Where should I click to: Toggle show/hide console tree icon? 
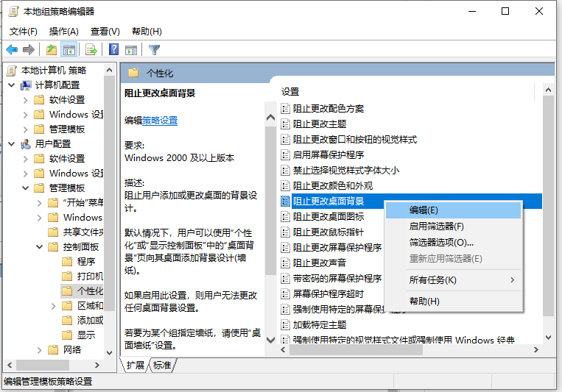[69, 50]
